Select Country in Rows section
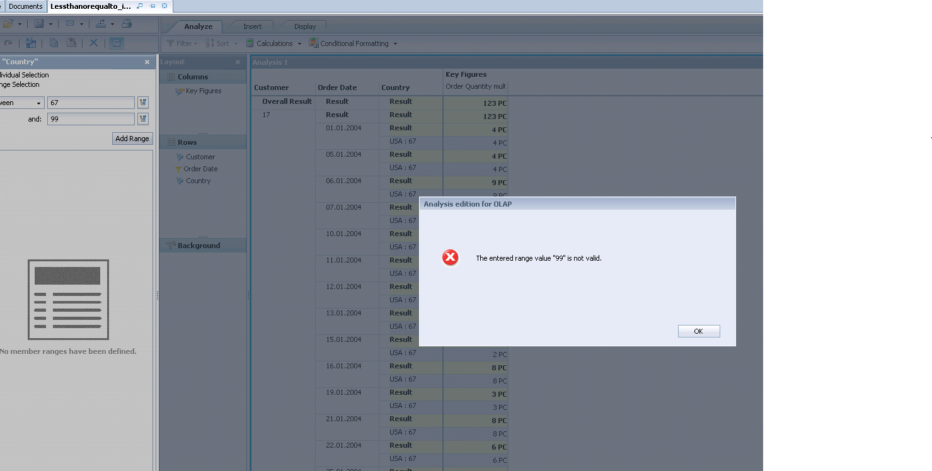 (198, 181)
